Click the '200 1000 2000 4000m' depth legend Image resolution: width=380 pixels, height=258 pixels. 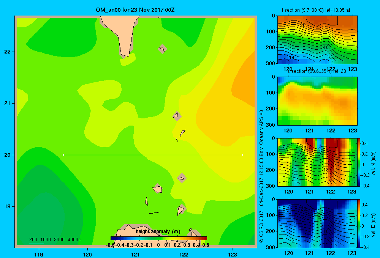point(55,240)
